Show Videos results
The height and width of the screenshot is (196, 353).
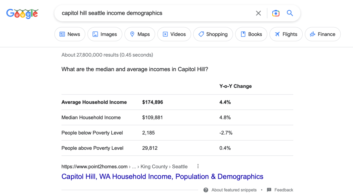point(174,34)
